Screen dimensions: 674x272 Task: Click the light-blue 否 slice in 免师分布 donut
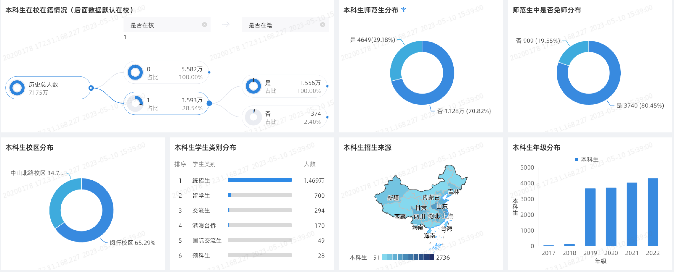click(x=573, y=51)
